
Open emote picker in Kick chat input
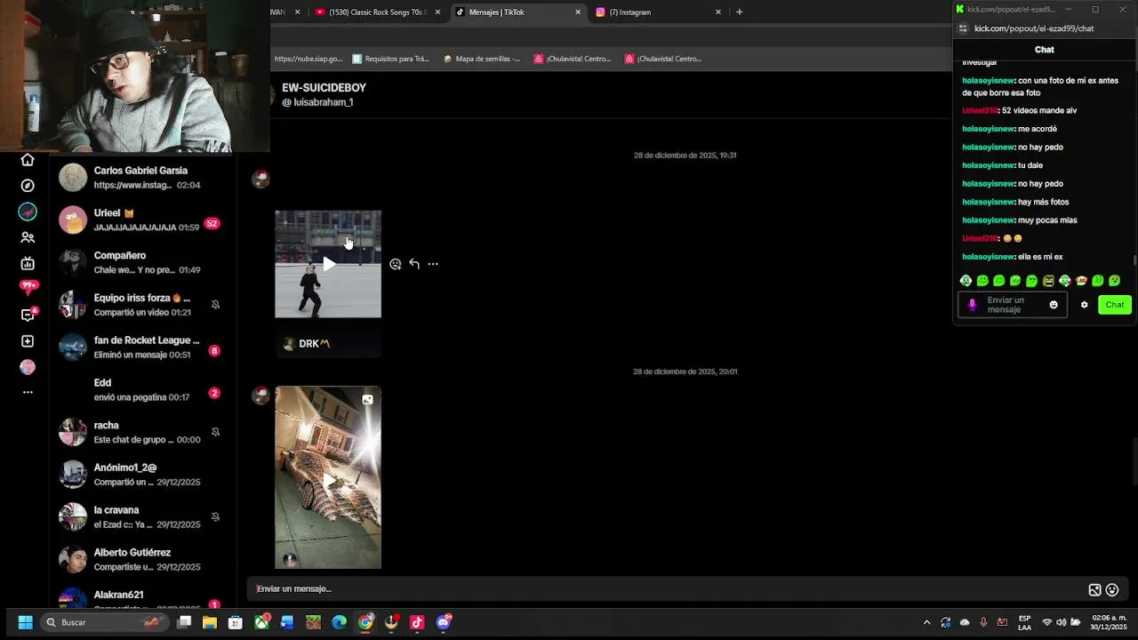1054,305
